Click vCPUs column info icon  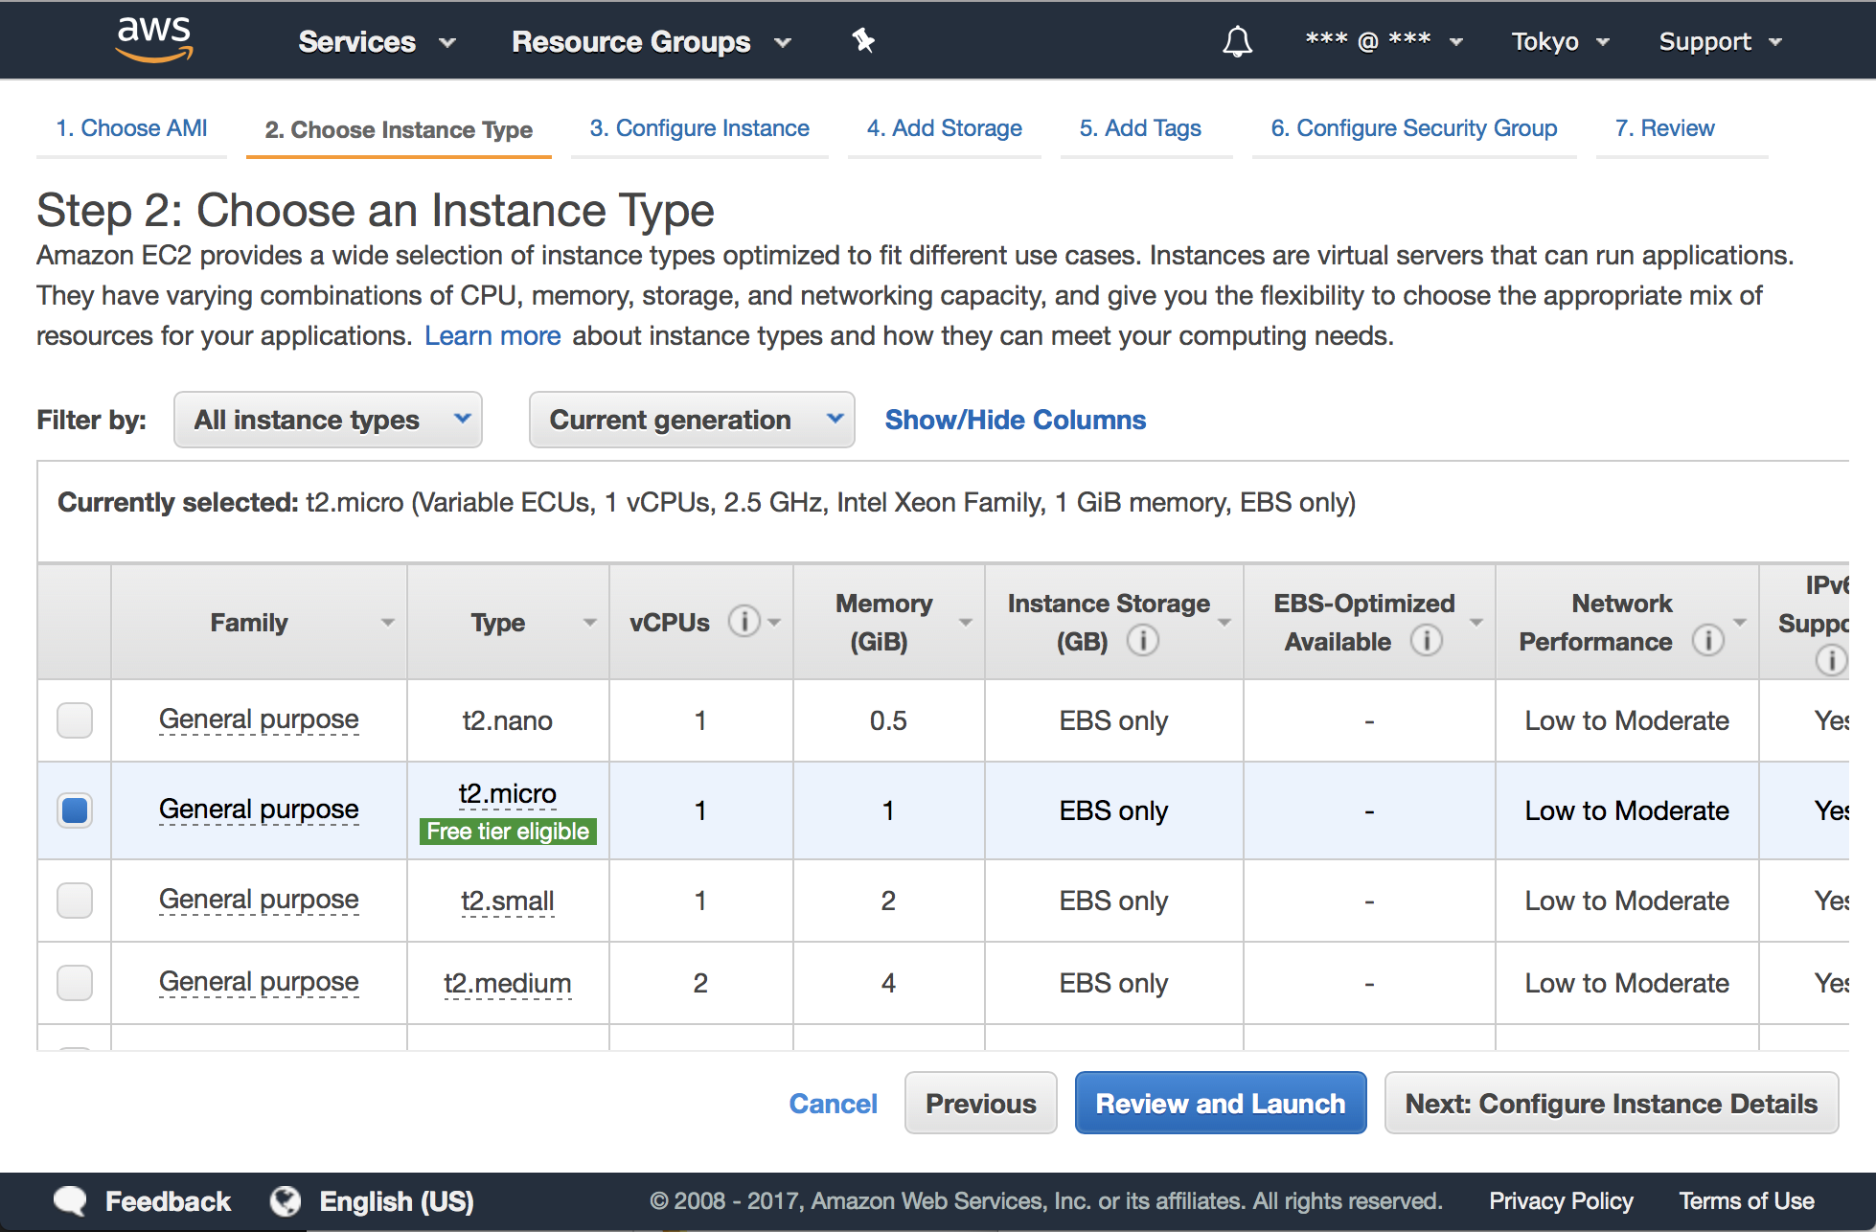coord(744,621)
